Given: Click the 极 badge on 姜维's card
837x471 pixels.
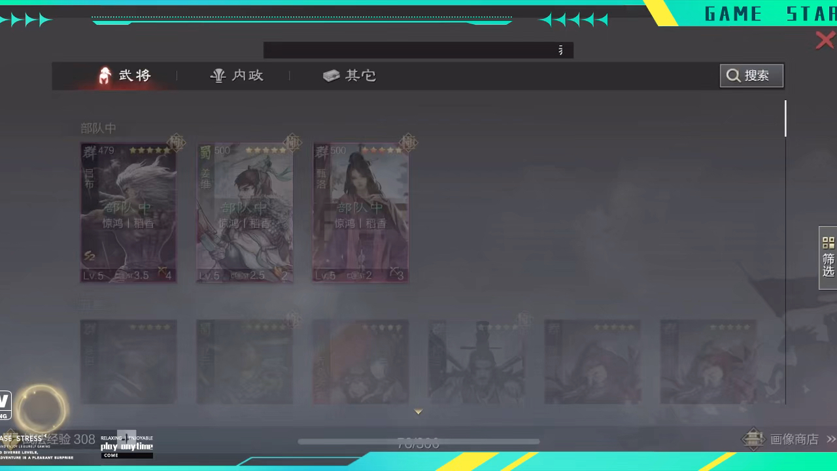Looking at the screenshot, I should tap(293, 142).
